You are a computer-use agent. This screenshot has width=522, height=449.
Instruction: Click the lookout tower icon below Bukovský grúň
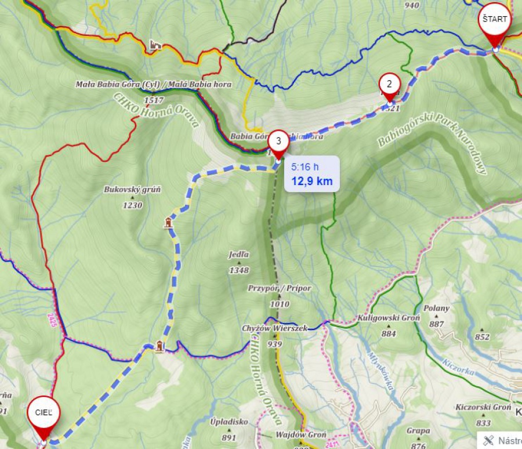point(168,223)
